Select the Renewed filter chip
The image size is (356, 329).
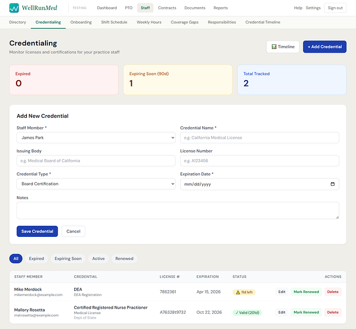click(124, 258)
